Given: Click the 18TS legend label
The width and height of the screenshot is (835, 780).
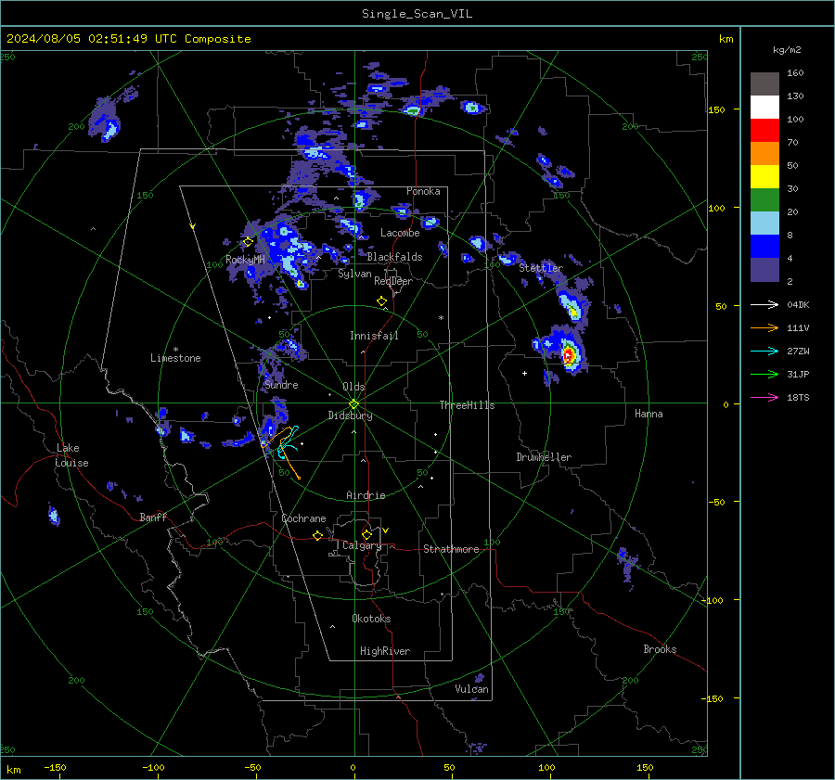Looking at the screenshot, I should point(798,397).
